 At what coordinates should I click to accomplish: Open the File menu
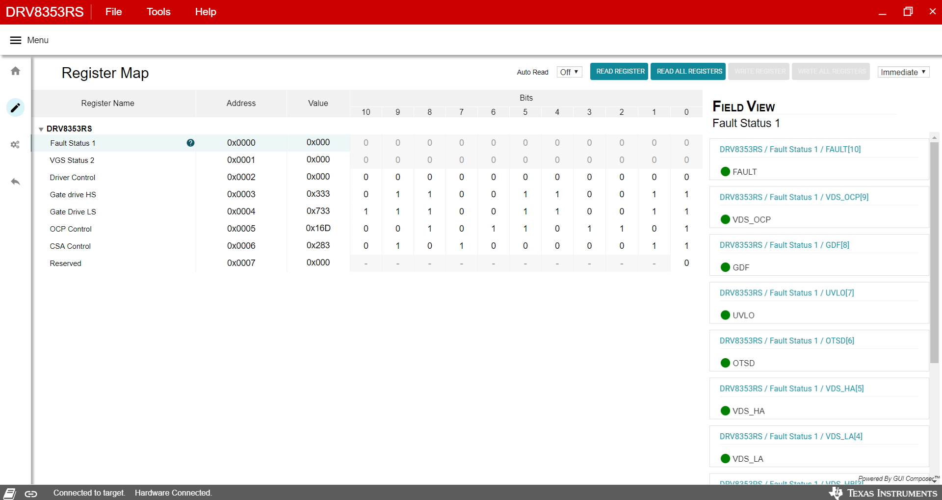pyautogui.click(x=113, y=12)
